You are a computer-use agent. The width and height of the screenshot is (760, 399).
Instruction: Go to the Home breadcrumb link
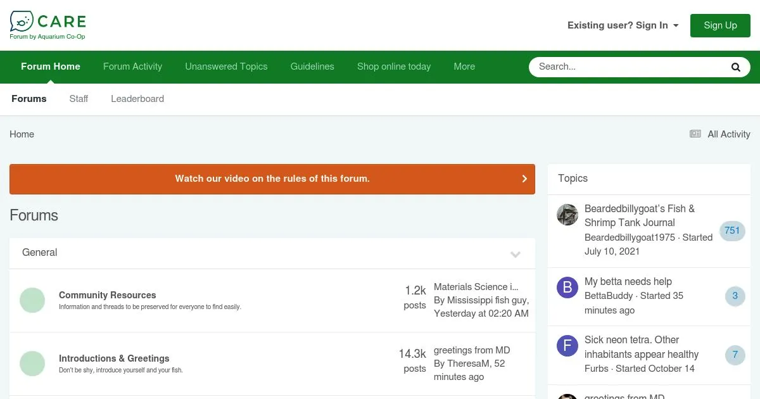(x=22, y=134)
